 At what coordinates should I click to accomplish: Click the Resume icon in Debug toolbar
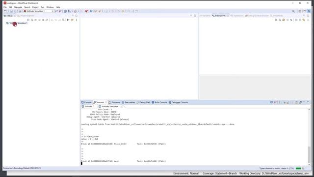pos(36,20)
